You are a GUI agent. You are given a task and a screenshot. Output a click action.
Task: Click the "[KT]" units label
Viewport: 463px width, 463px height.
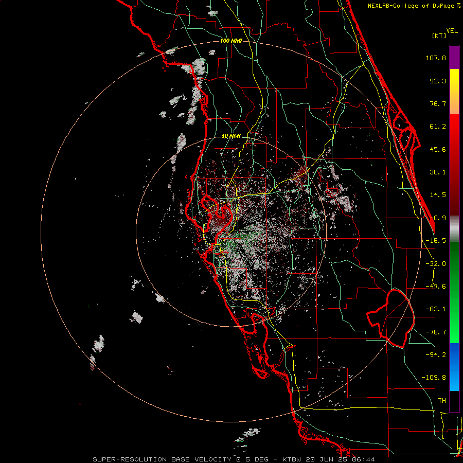439,35
